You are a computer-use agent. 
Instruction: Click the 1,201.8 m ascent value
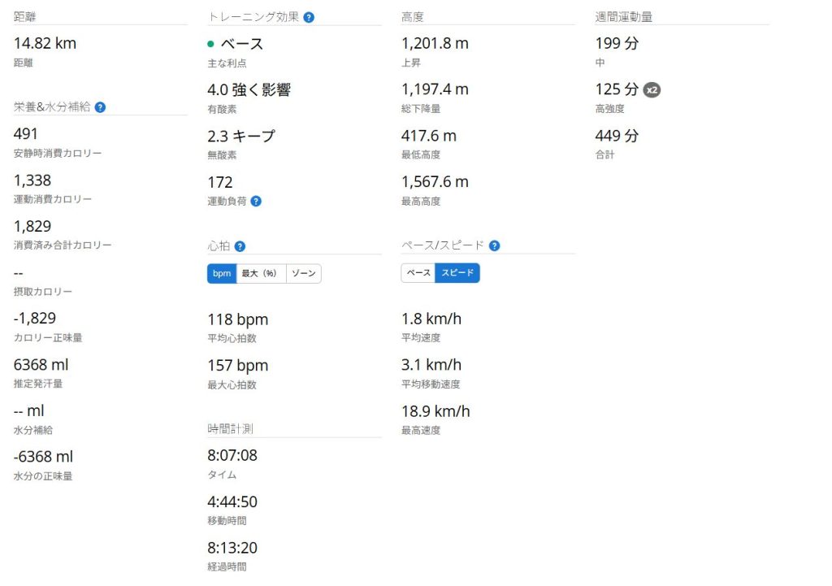(435, 43)
